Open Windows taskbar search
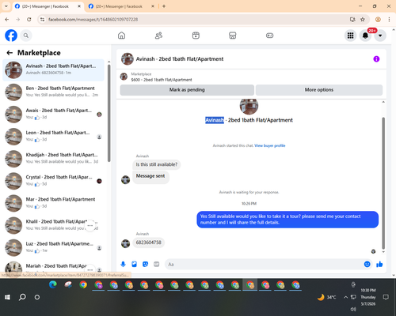The image size is (396, 316). pos(22,297)
